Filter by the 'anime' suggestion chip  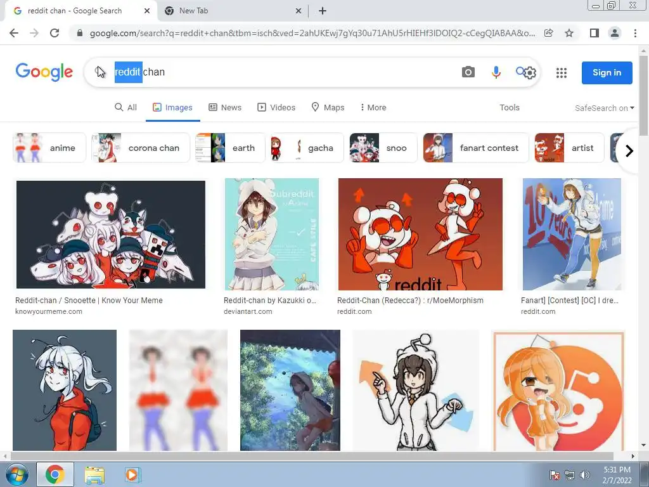[49, 148]
